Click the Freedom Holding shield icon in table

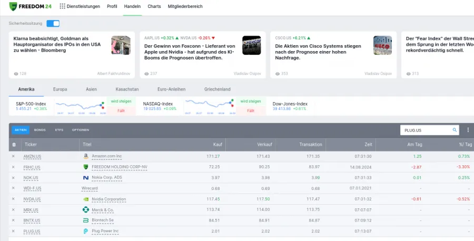pos(86,167)
